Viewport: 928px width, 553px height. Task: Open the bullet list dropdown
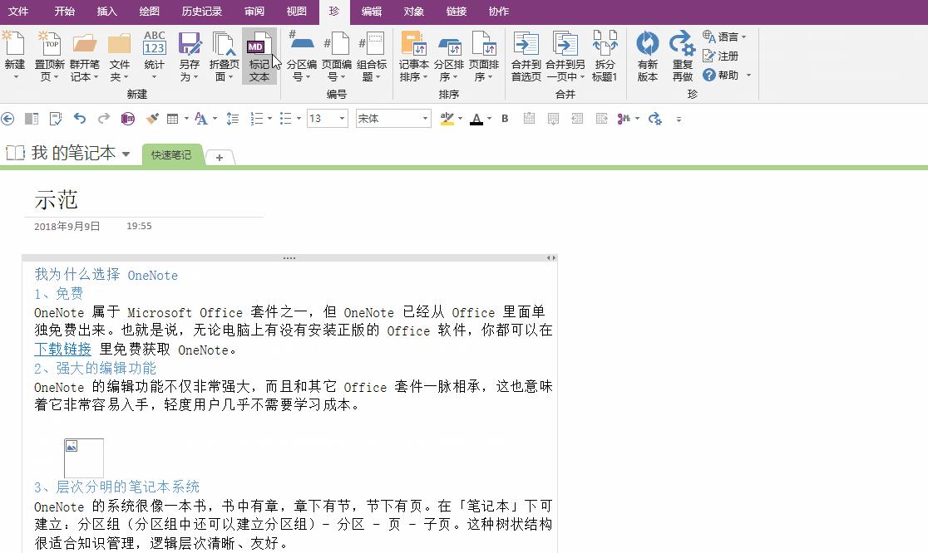coord(299,119)
